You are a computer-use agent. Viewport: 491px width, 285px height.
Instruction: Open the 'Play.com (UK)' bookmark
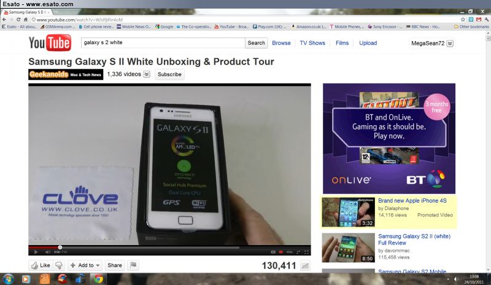point(269,26)
